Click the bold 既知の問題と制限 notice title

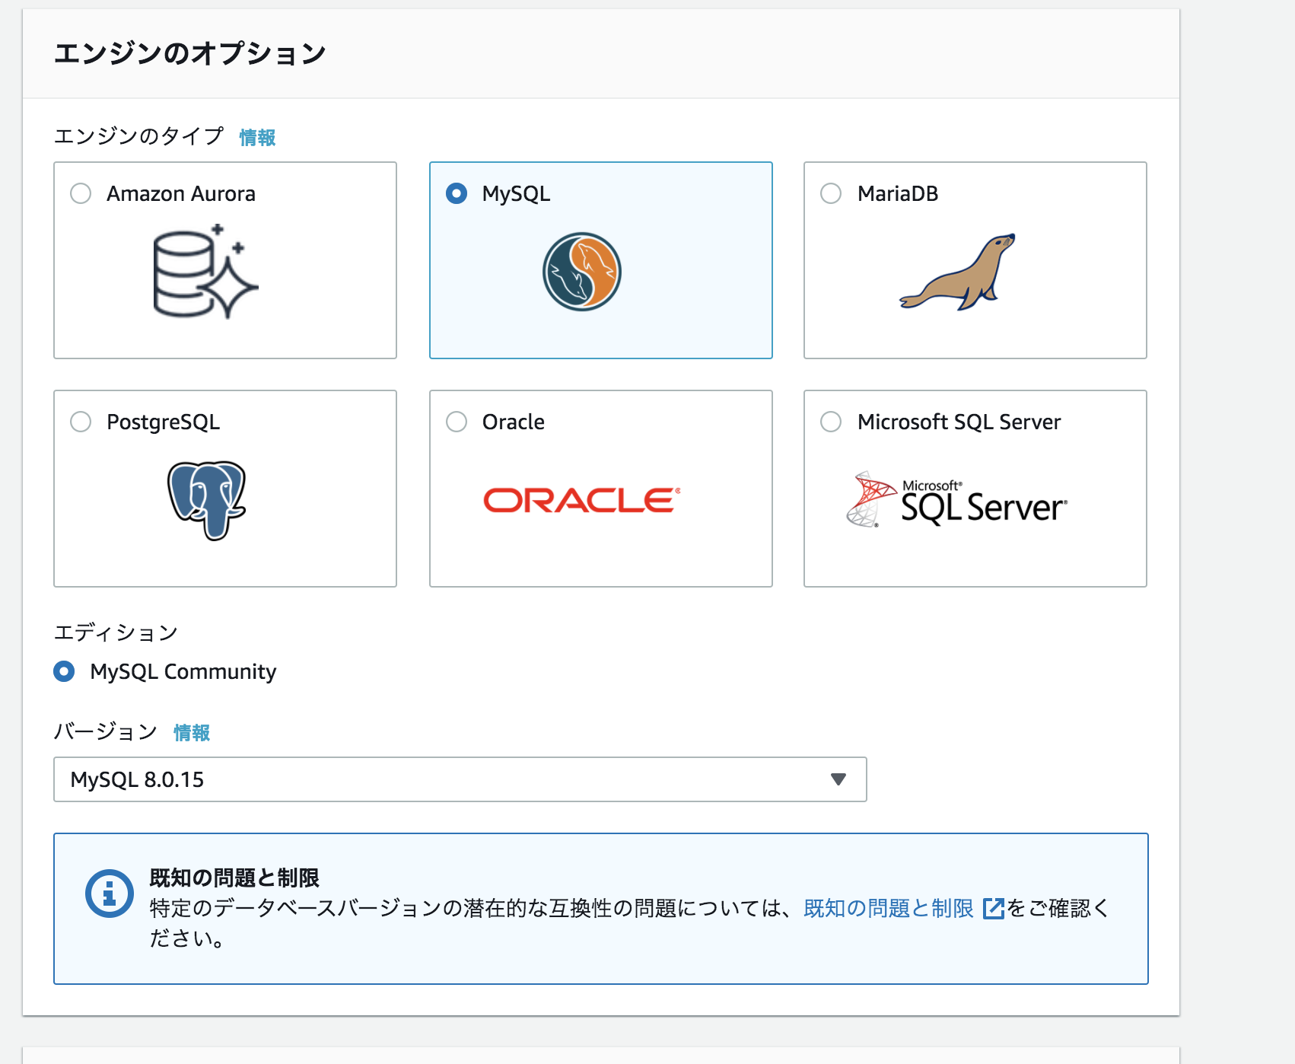pyautogui.click(x=234, y=878)
